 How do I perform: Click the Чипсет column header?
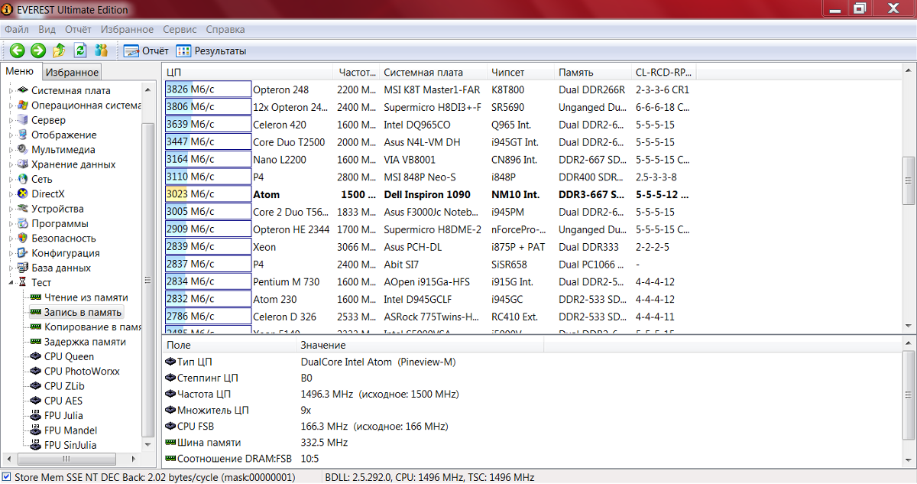point(508,73)
